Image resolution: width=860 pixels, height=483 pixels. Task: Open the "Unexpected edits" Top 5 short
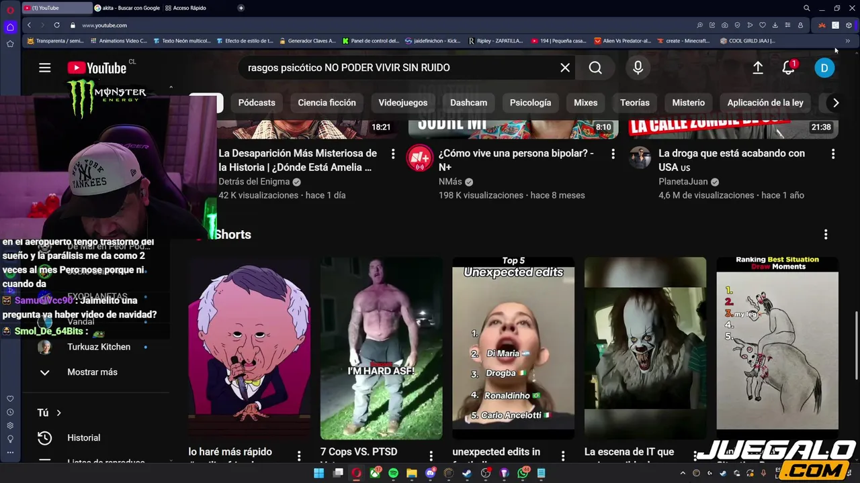pyautogui.click(x=513, y=347)
